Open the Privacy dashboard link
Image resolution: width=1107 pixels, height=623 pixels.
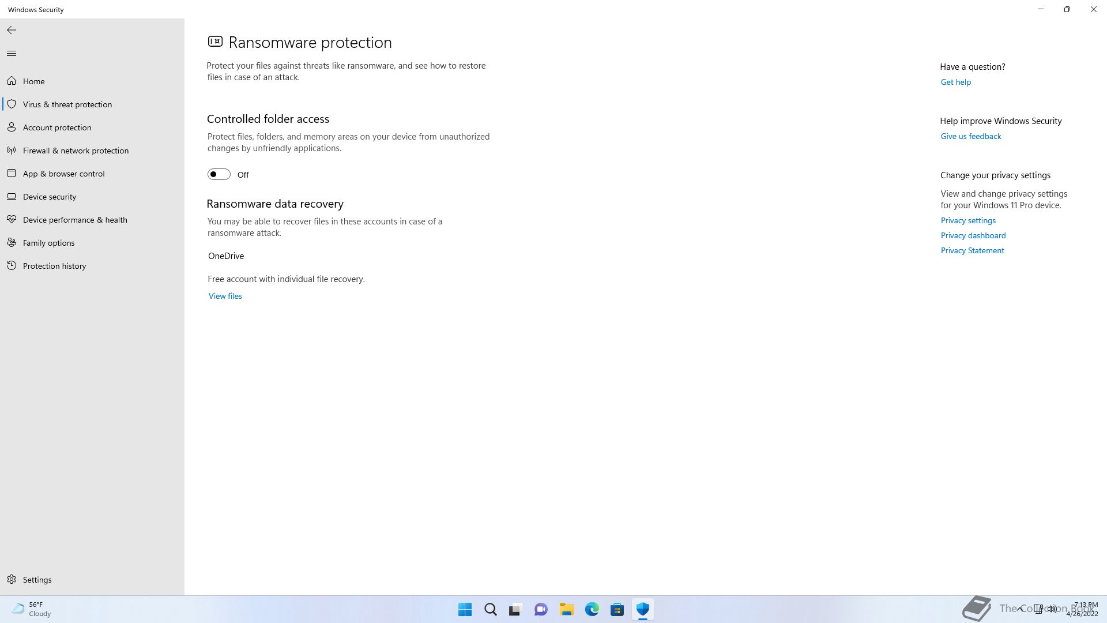click(x=973, y=235)
